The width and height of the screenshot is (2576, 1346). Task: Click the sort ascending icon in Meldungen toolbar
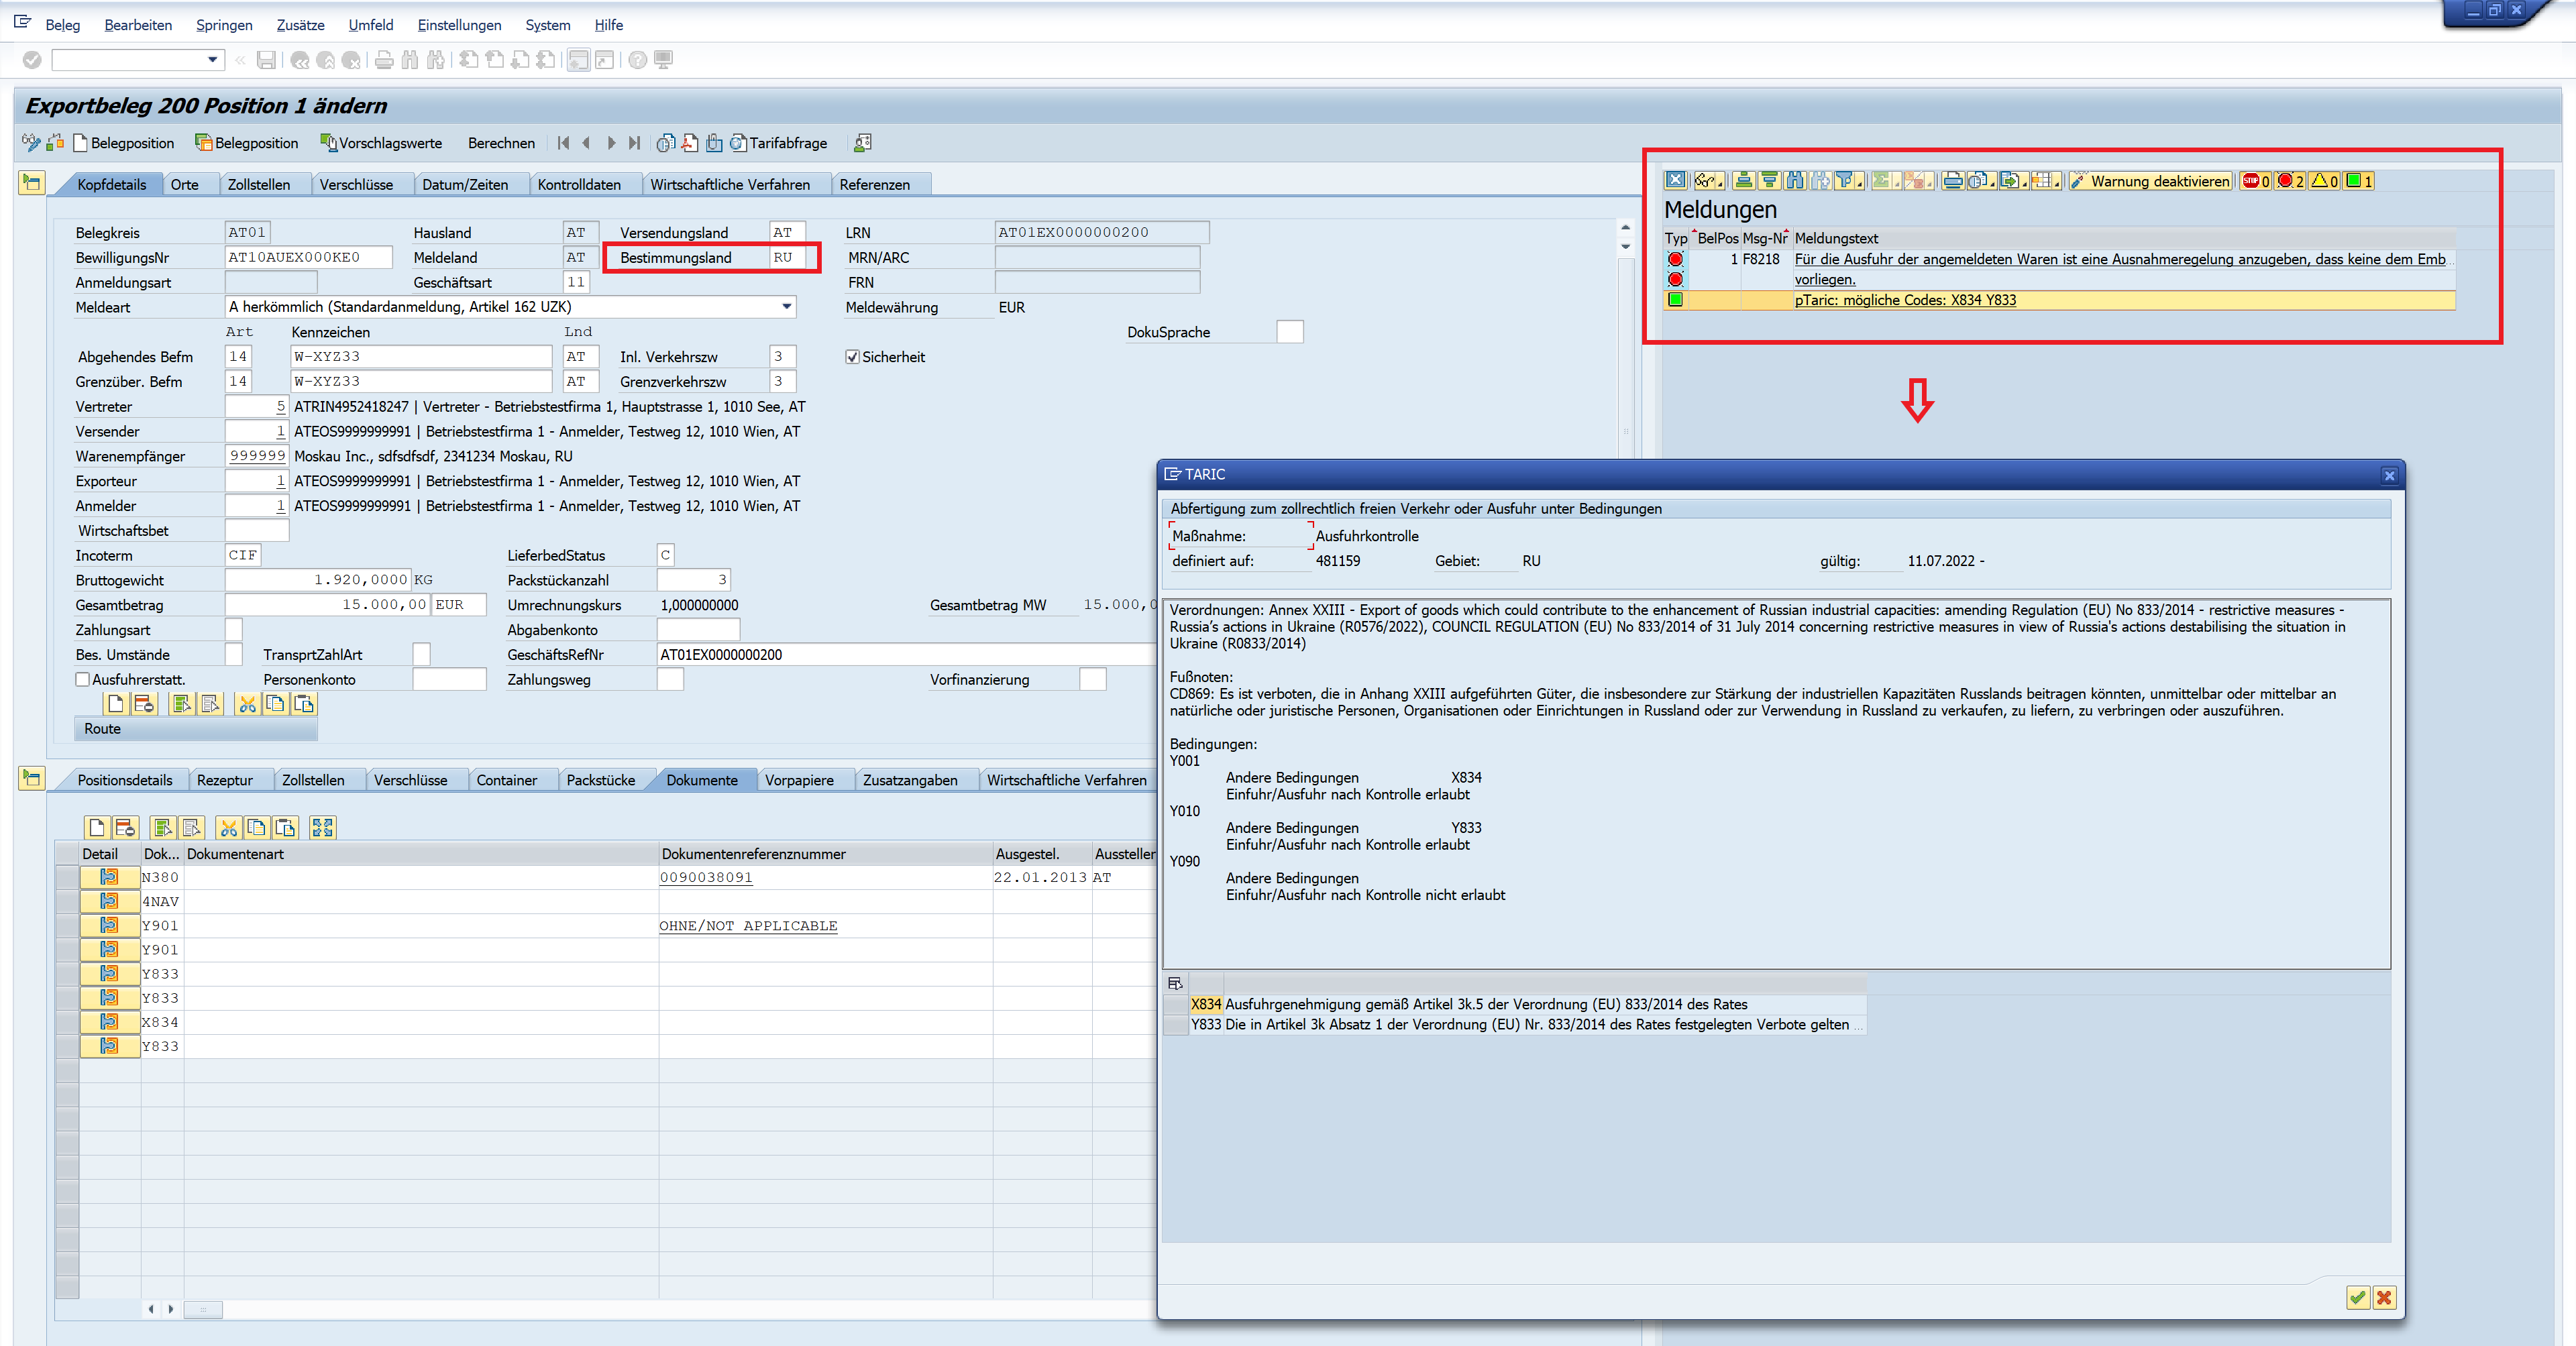(1744, 181)
